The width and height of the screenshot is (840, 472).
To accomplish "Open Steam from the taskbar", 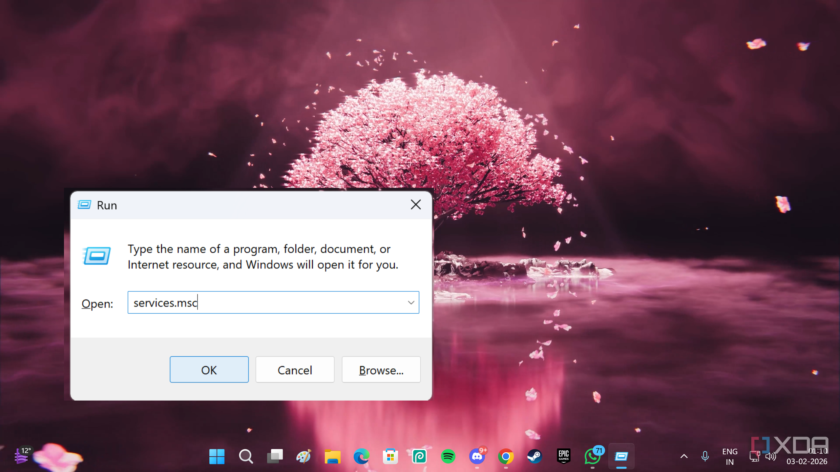I will point(535,456).
